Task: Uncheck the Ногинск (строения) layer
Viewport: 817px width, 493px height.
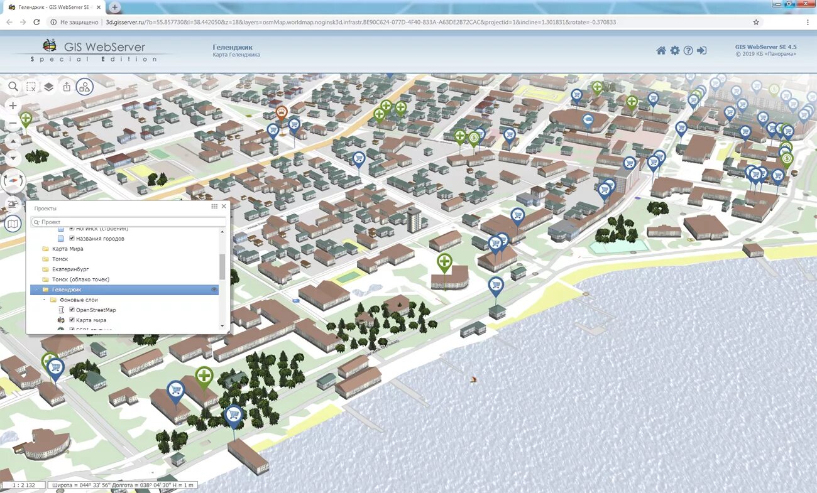Action: point(72,229)
